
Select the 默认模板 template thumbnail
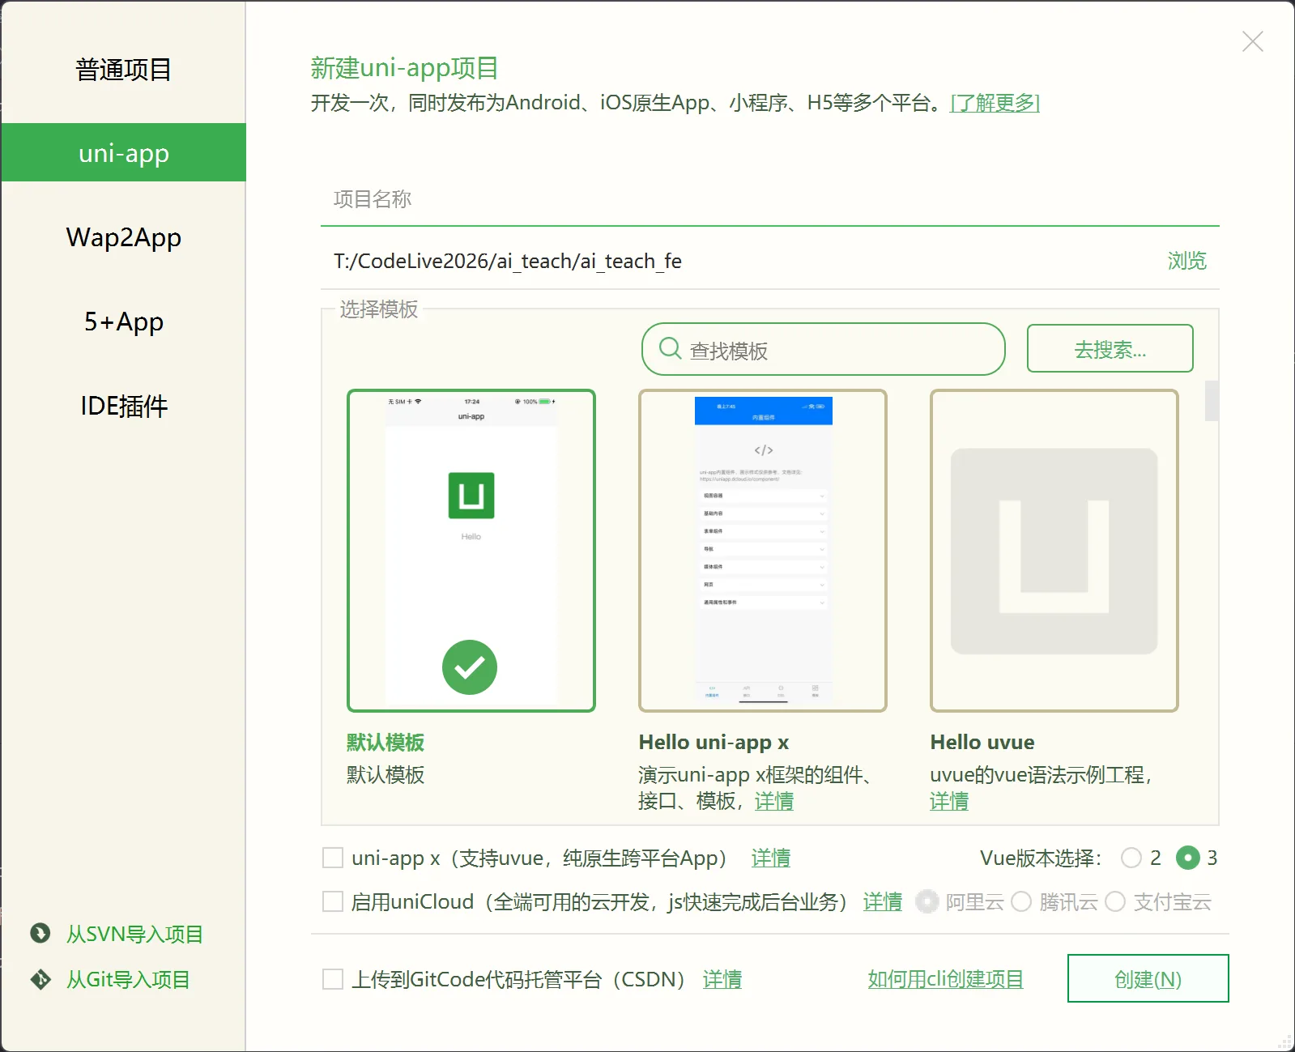click(x=471, y=551)
